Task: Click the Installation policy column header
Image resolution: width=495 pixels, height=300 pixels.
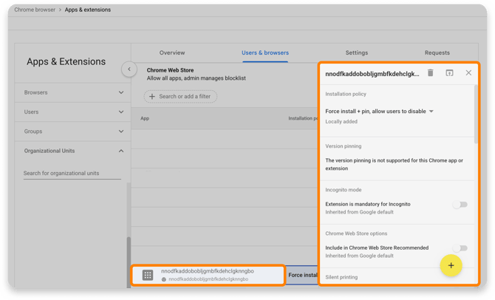Action: point(303,118)
